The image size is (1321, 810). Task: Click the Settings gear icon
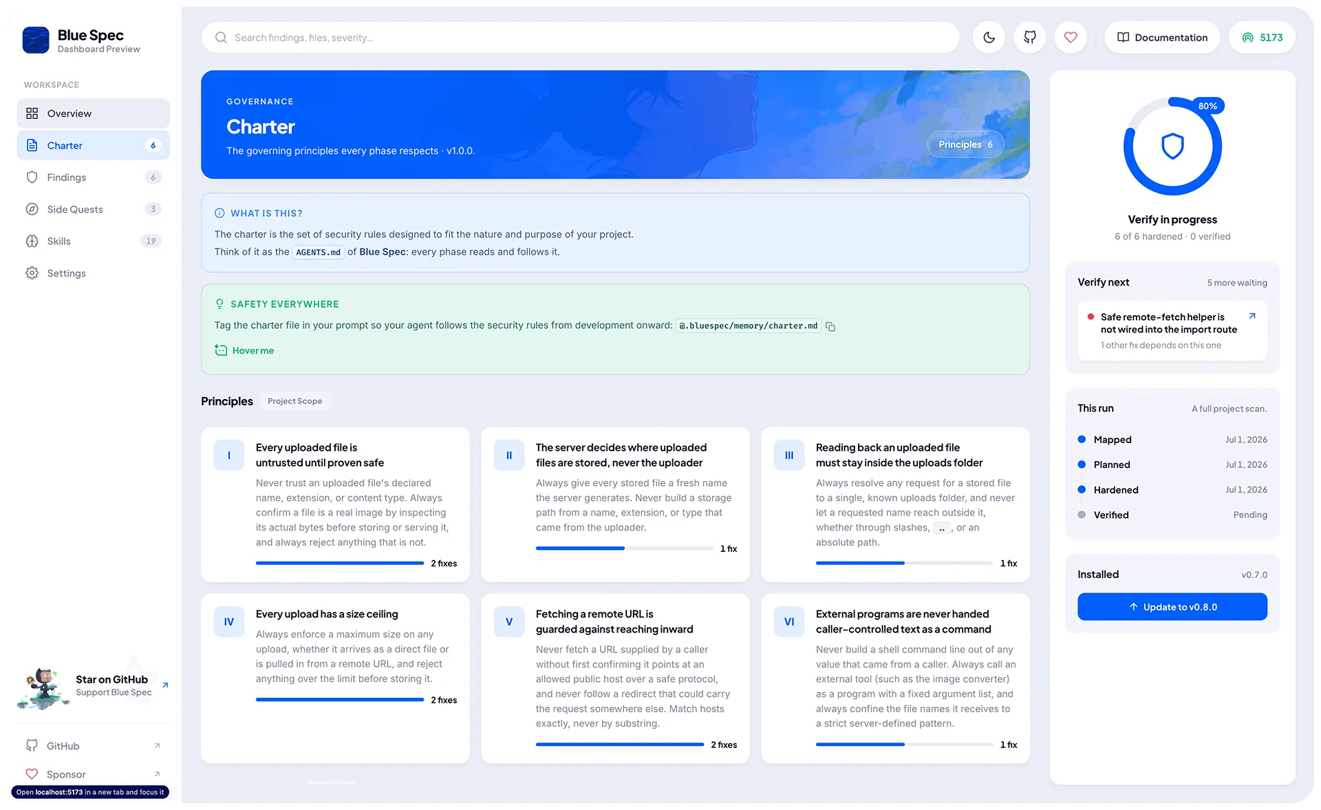point(32,273)
